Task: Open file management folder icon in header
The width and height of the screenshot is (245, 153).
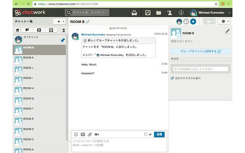Action: tap(158, 13)
